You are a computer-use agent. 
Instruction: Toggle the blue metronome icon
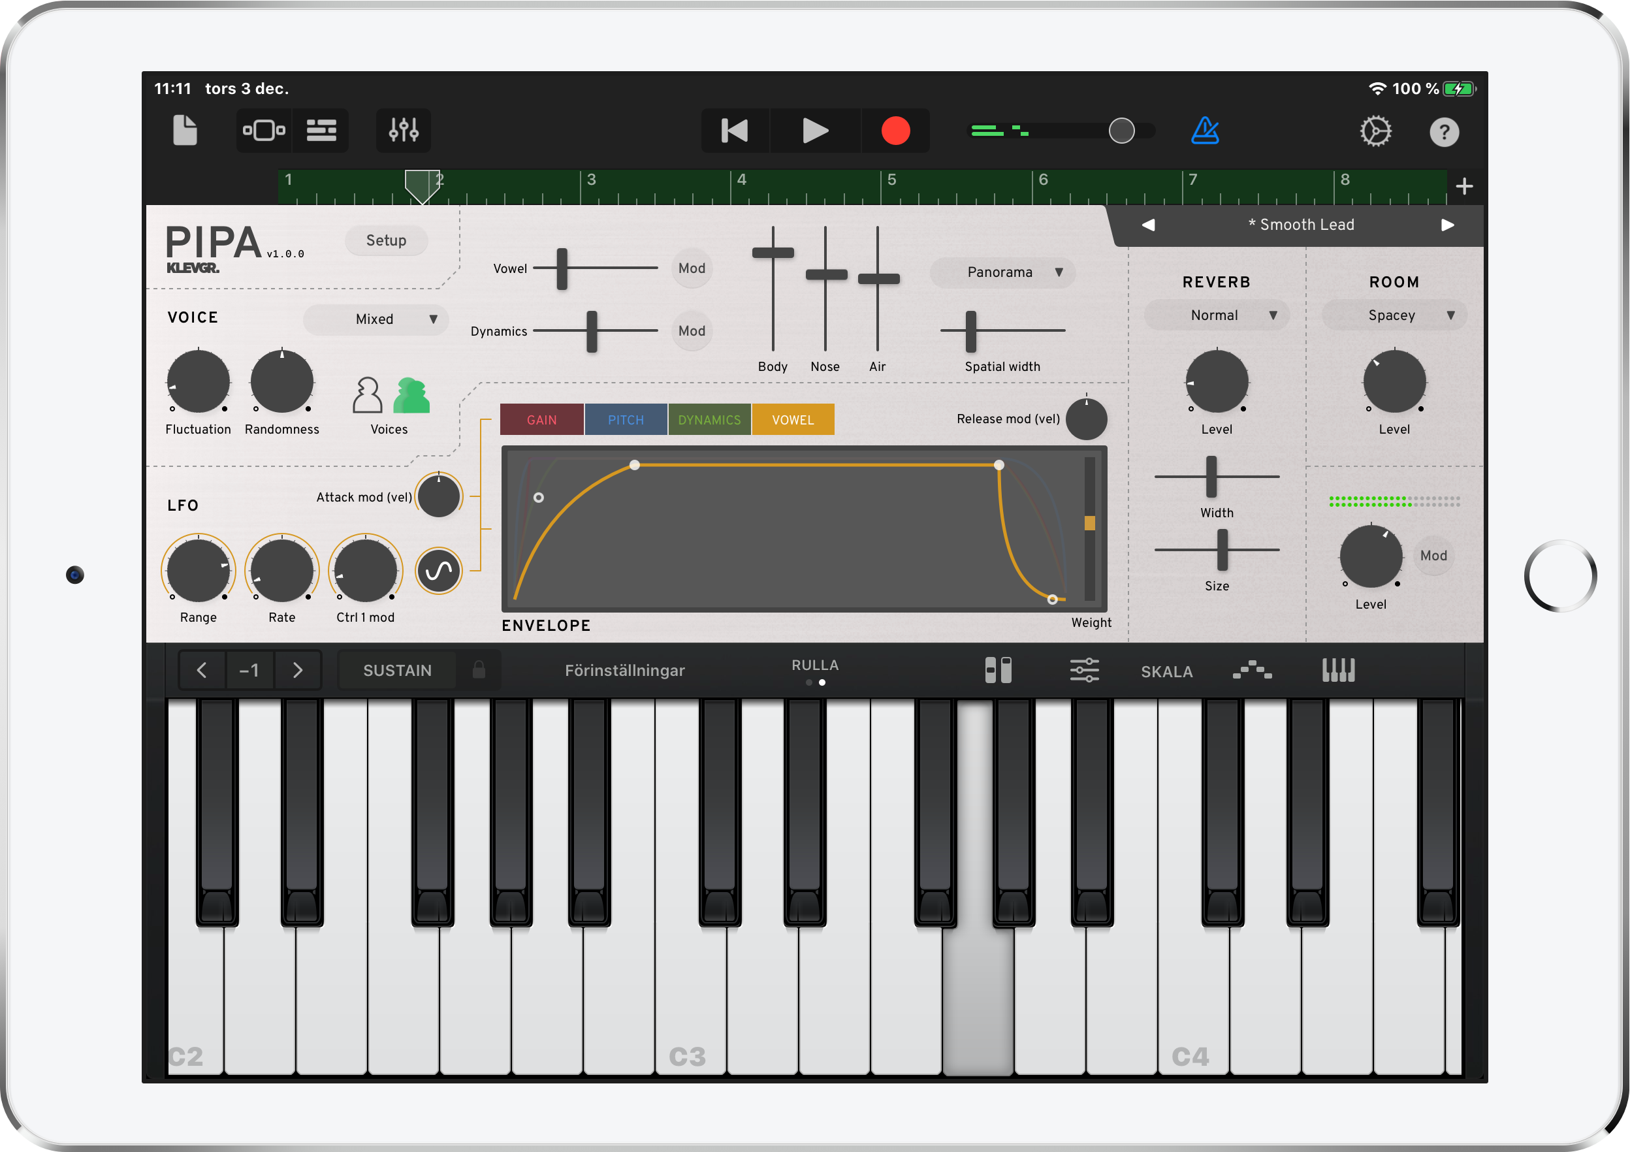1205,131
